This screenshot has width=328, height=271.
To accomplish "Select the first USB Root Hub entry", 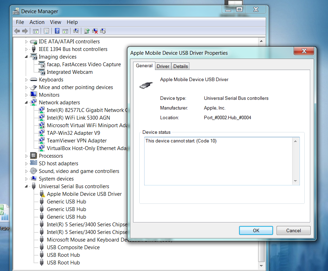I will [x=63, y=255].
